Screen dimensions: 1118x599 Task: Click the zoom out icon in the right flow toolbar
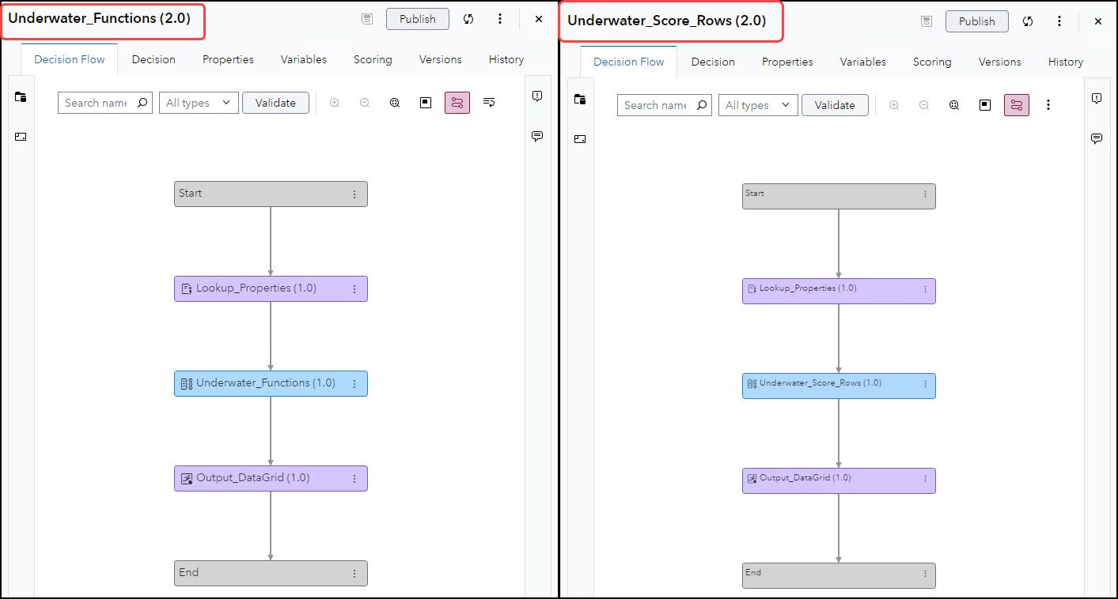coord(923,104)
